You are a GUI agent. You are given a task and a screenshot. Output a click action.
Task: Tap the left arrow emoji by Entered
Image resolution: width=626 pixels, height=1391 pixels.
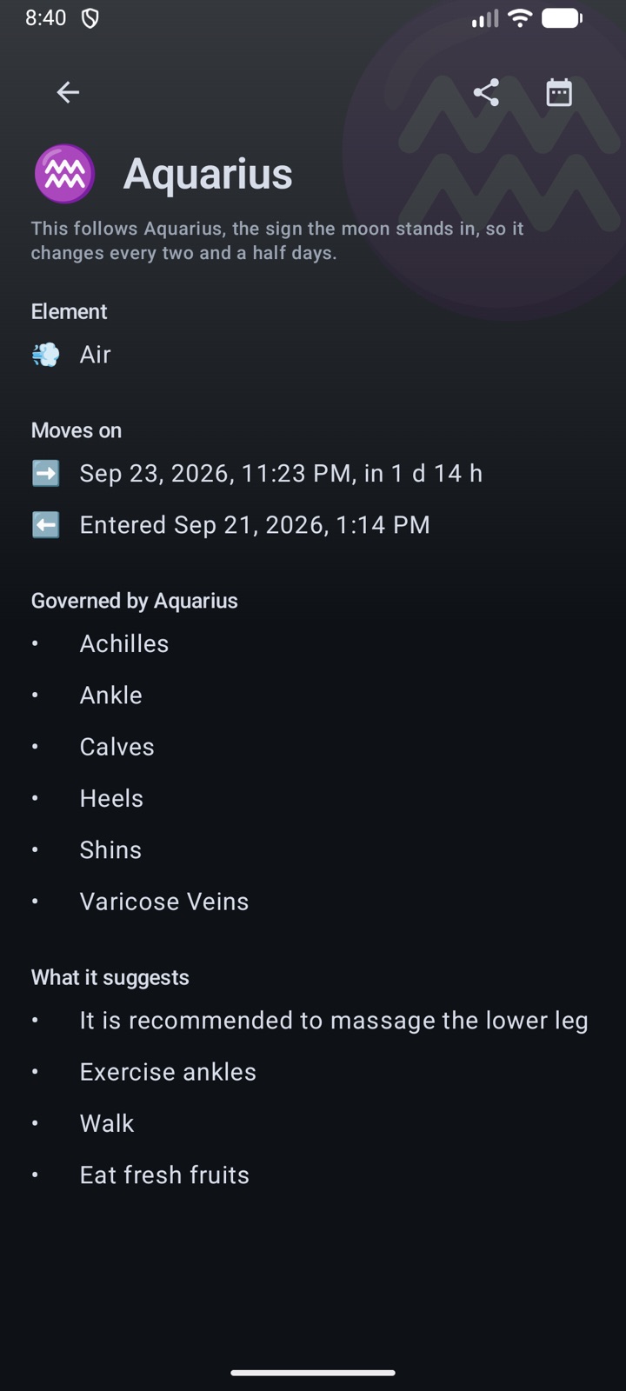pos(46,525)
